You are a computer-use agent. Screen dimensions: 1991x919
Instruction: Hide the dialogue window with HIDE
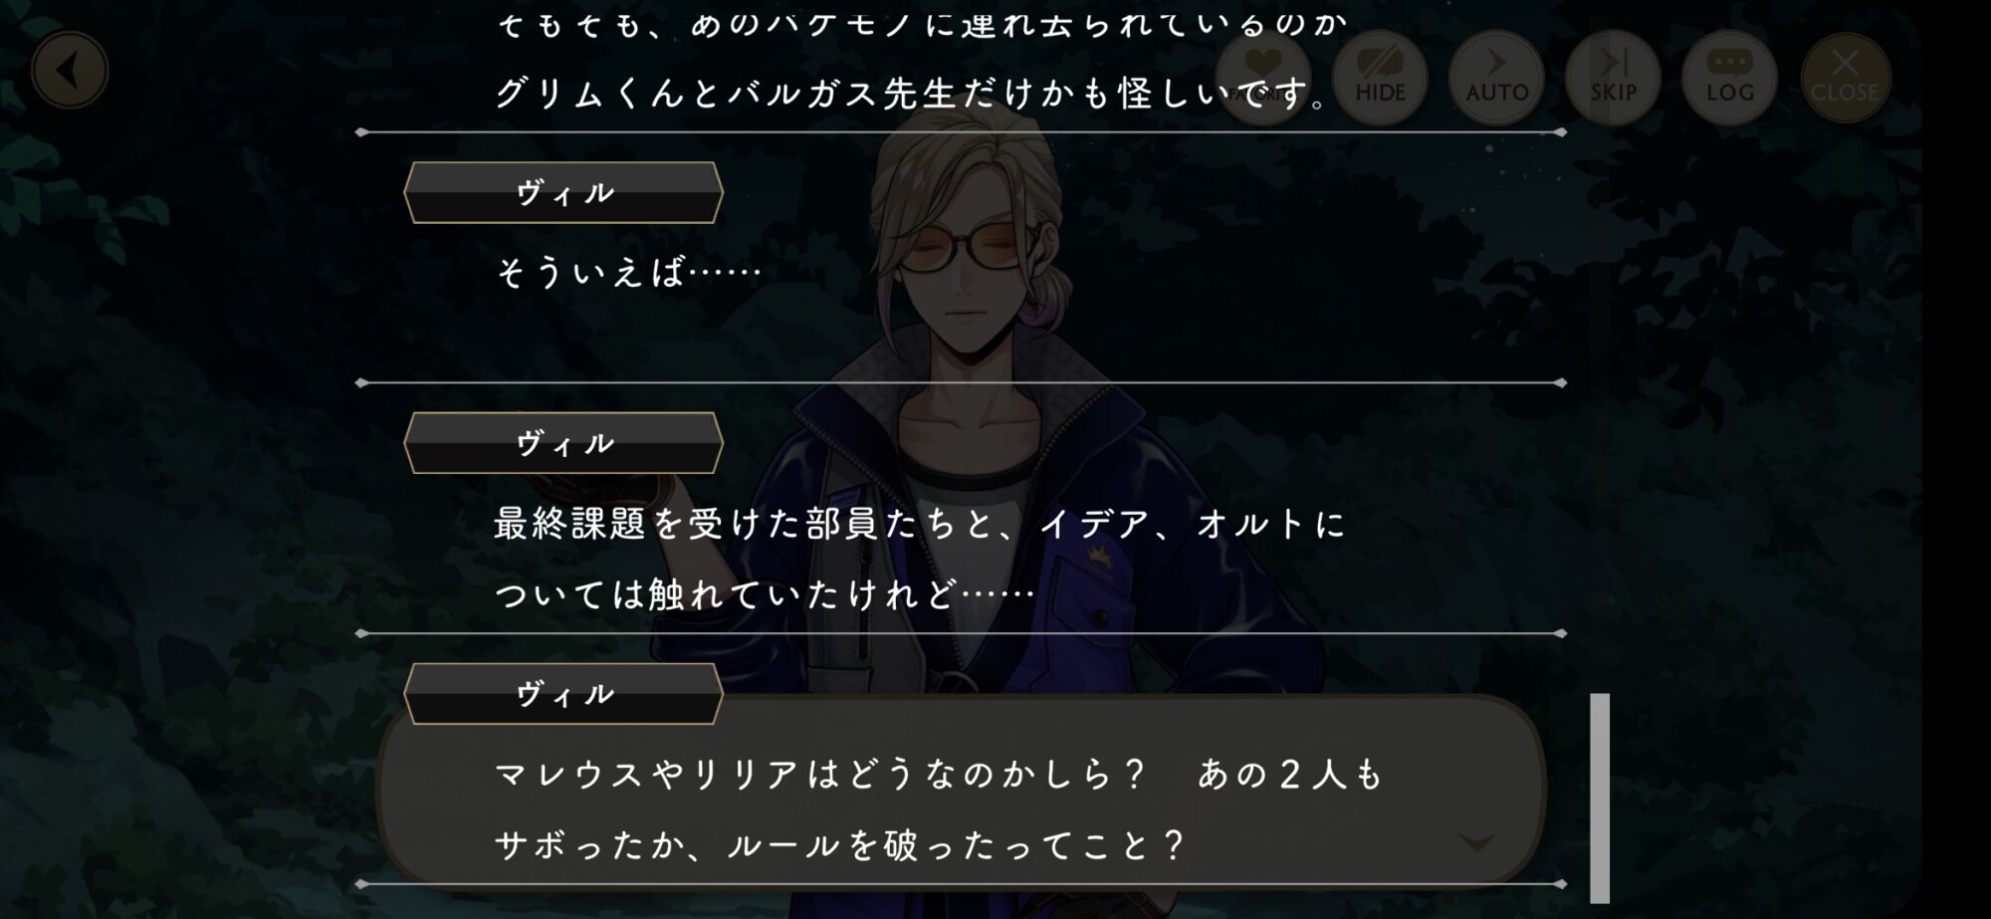[x=1380, y=78]
